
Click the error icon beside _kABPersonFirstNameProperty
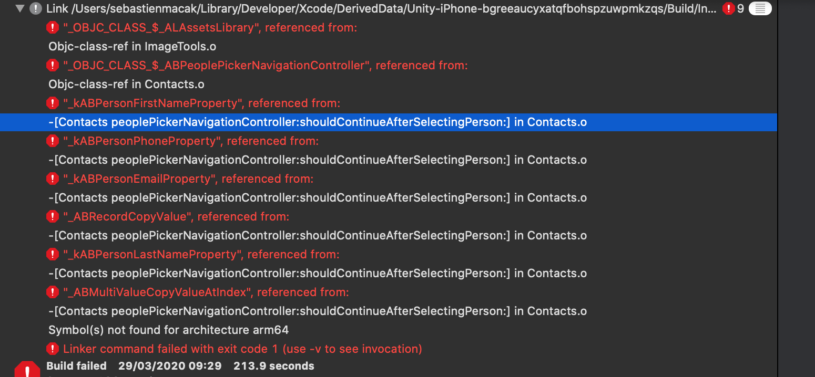tap(53, 103)
